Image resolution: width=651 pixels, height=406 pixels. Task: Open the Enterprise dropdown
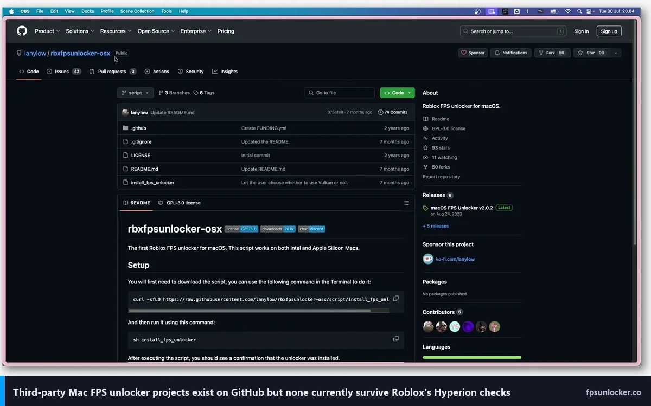pyautogui.click(x=196, y=31)
